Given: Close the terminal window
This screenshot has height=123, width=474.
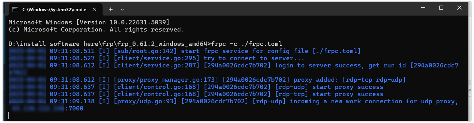Looking at the screenshot, I should 459,8.
